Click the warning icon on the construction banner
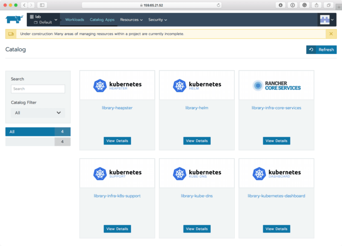The image size is (342, 246). pyautogui.click(x=10, y=33)
